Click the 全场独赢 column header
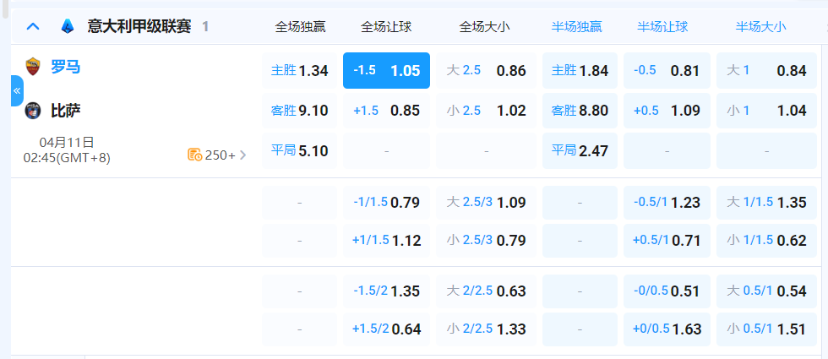The height and width of the screenshot is (359, 828). 301,27
